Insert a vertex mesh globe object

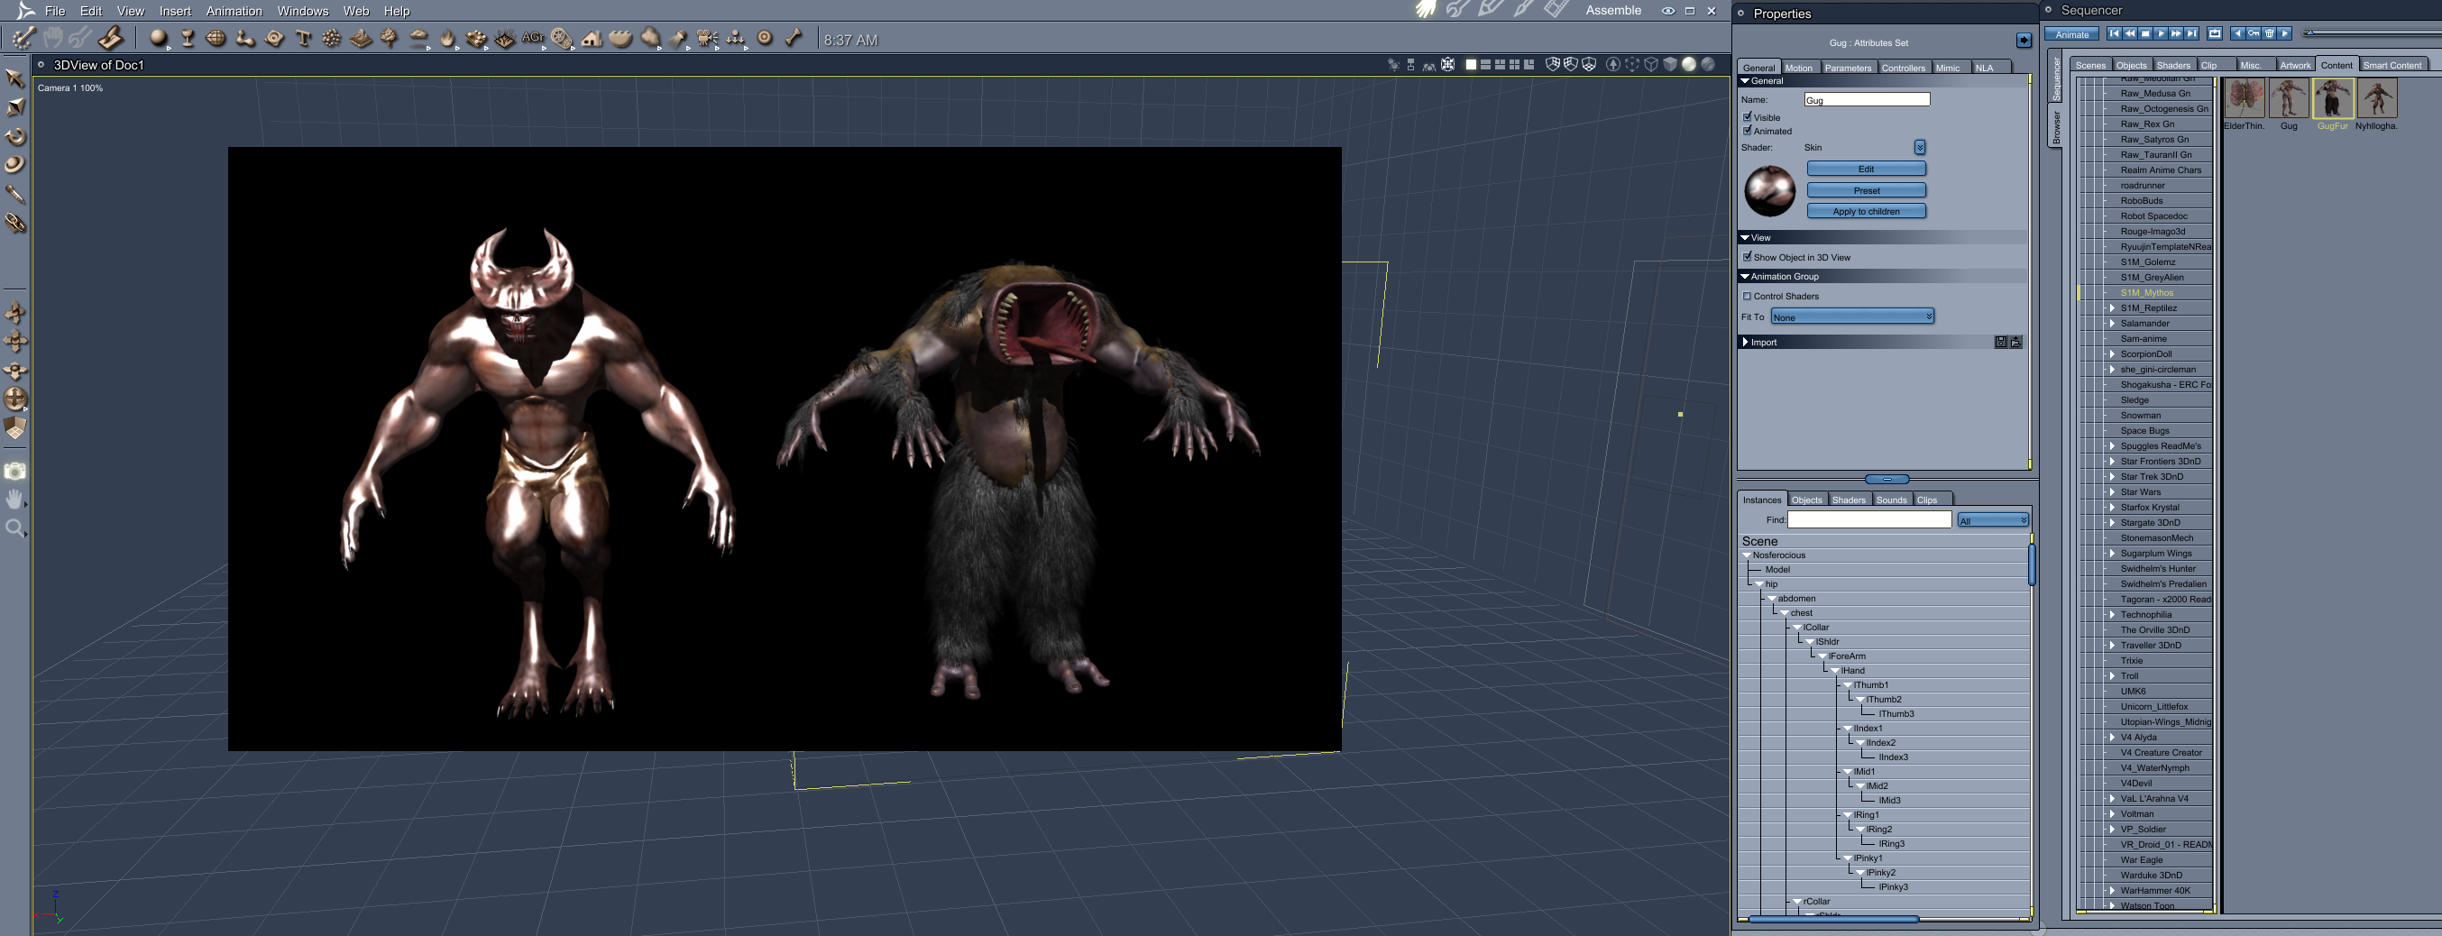coord(216,39)
